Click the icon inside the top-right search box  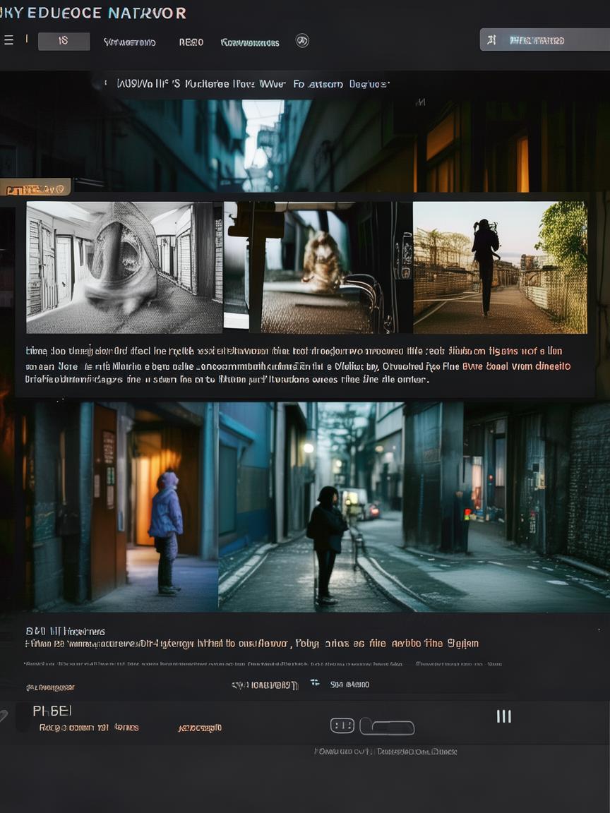pos(492,40)
